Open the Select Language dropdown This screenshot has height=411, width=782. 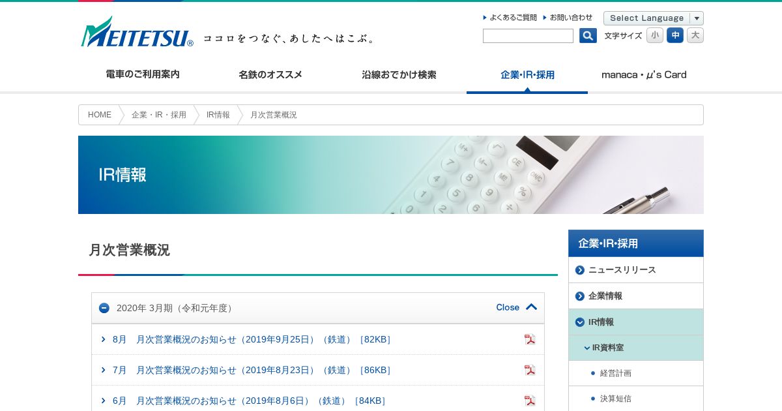click(654, 18)
